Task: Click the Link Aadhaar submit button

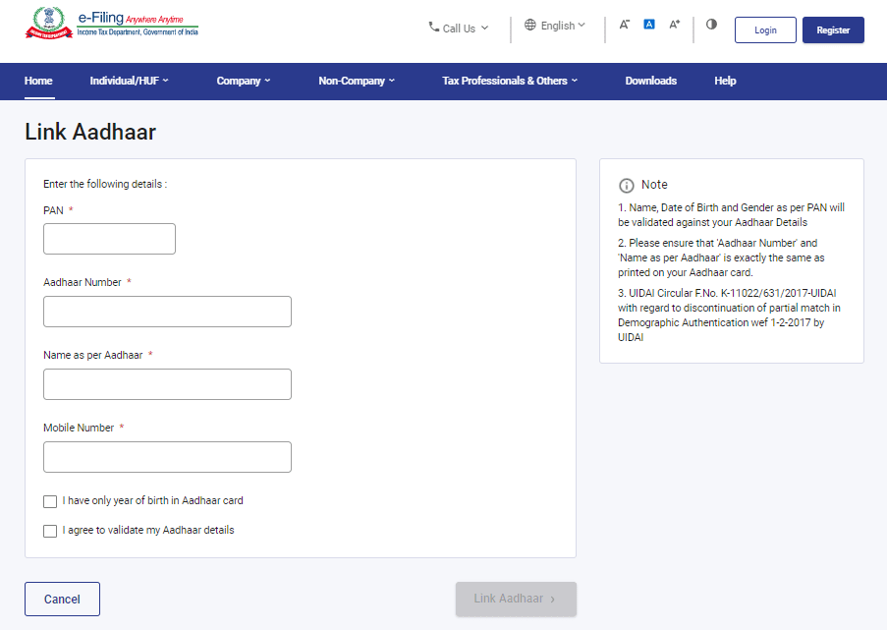Action: [x=516, y=599]
